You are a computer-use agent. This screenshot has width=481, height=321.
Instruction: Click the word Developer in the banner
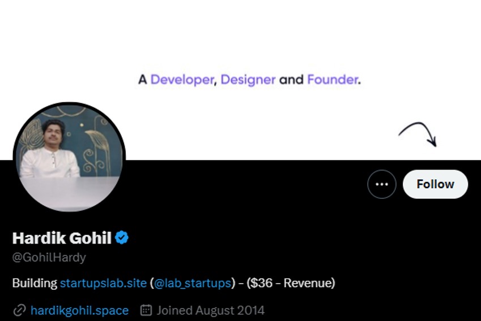[181, 80]
